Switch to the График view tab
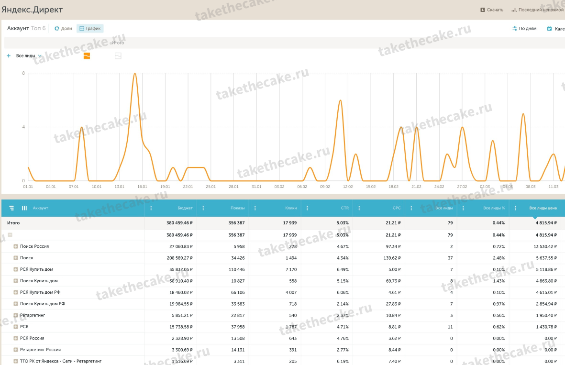565x365 pixels. (90, 29)
